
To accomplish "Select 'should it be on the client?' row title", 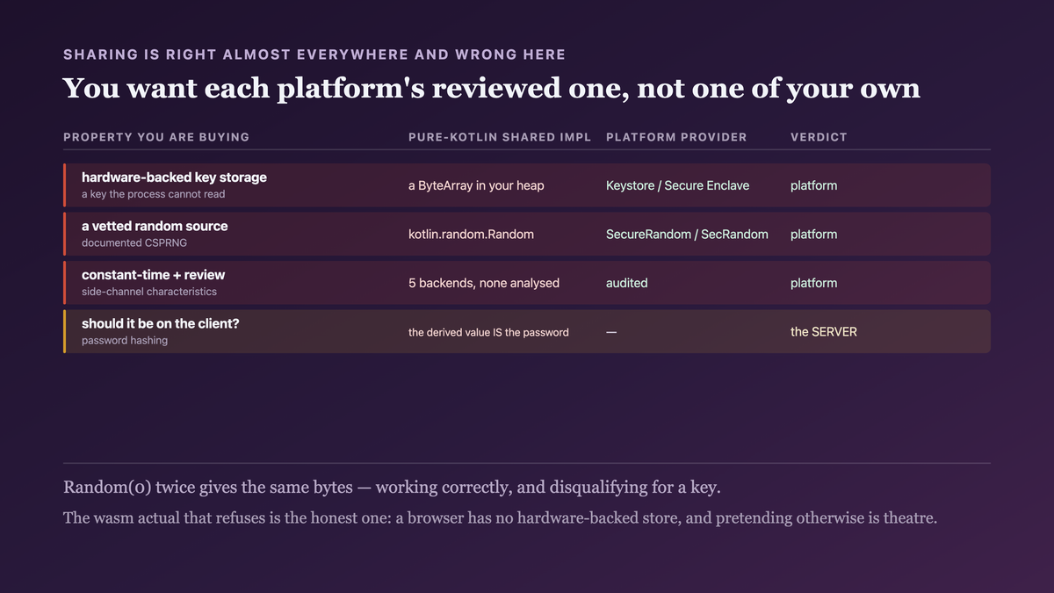I will pos(161,323).
